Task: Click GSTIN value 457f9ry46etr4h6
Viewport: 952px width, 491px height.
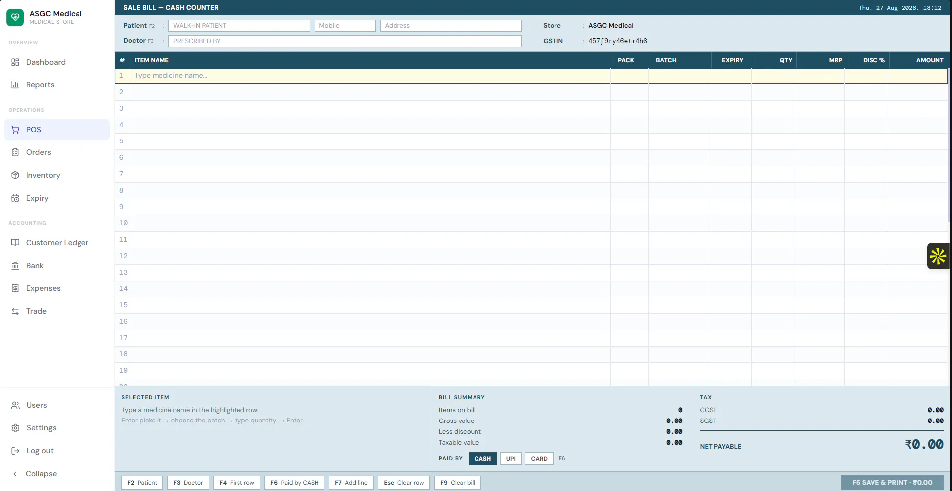Action: click(618, 41)
